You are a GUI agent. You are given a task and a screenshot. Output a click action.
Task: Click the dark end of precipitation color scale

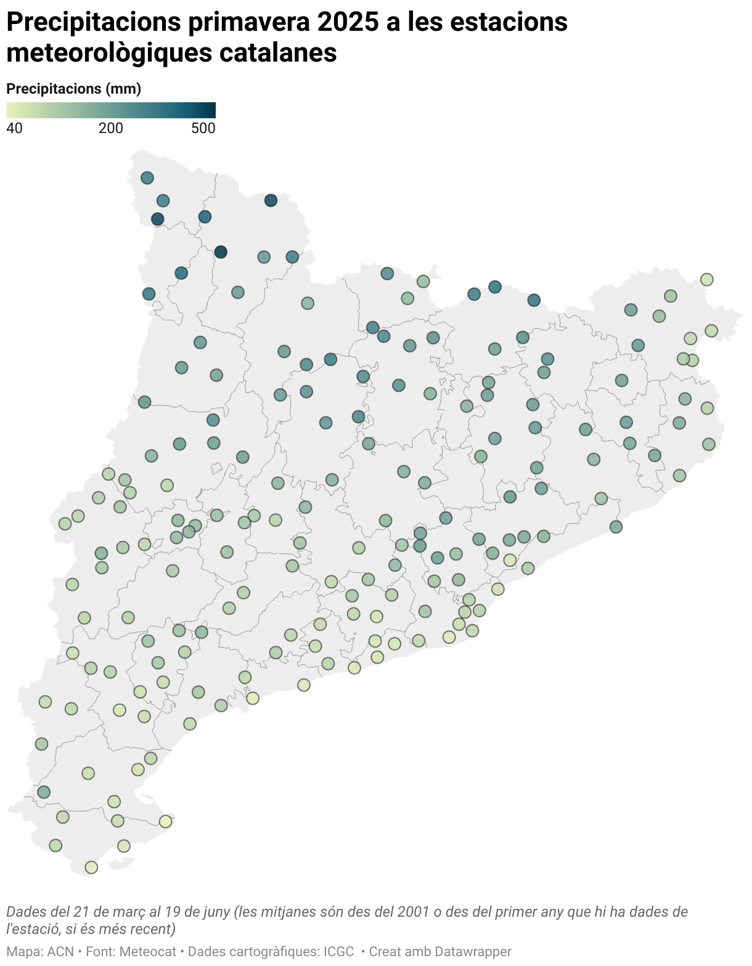(210, 110)
